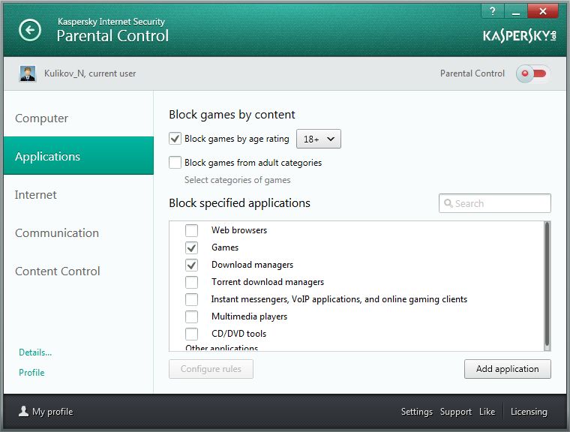Close the Parental Control window
Image resolution: width=570 pixels, height=432 pixels.
point(543,11)
